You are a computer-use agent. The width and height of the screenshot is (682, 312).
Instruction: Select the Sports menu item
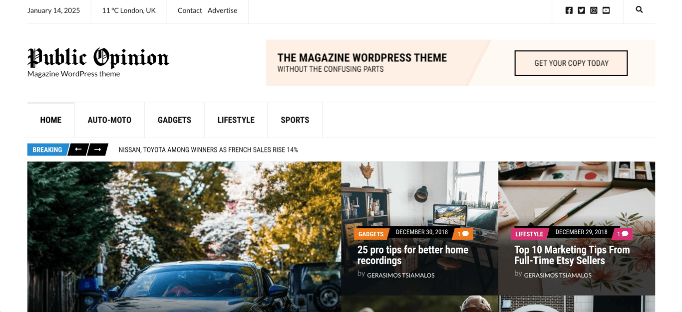tap(295, 120)
